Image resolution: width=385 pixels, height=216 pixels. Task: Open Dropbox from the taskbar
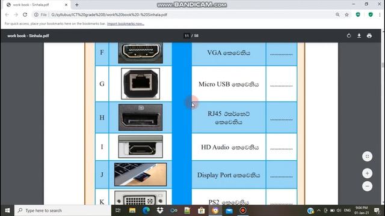pyautogui.click(x=160, y=211)
